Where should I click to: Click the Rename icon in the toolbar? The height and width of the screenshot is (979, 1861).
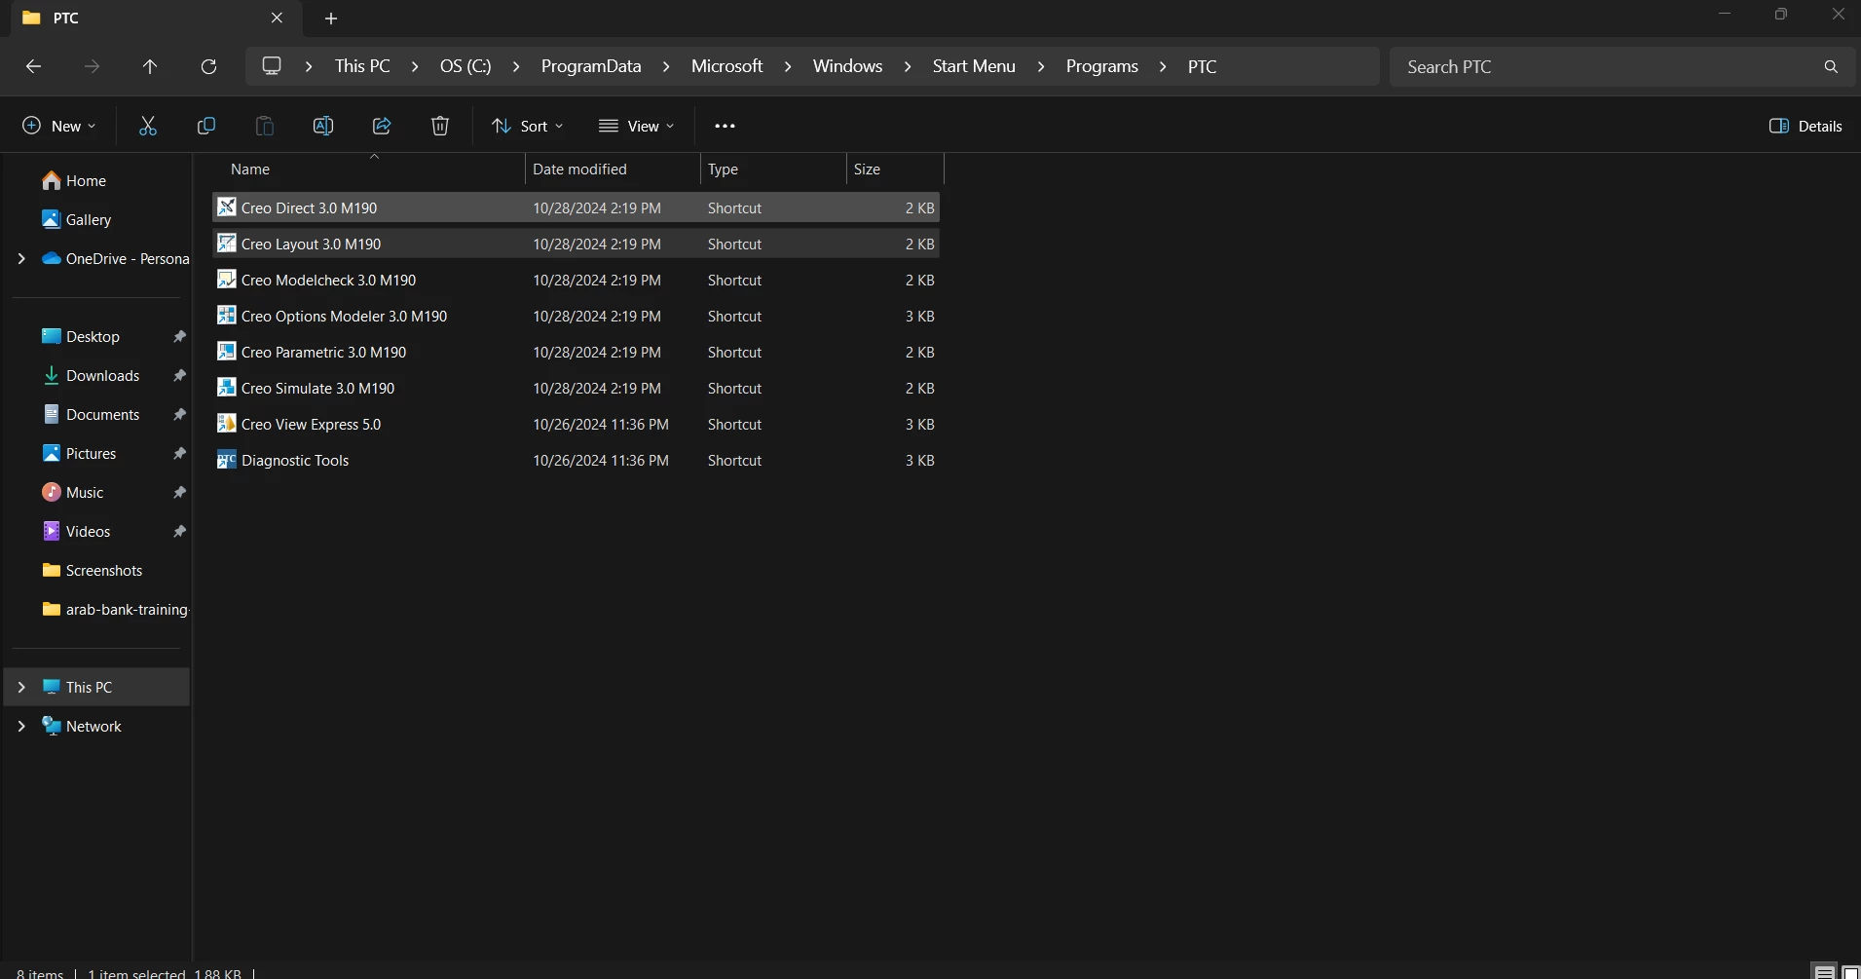point(323,126)
